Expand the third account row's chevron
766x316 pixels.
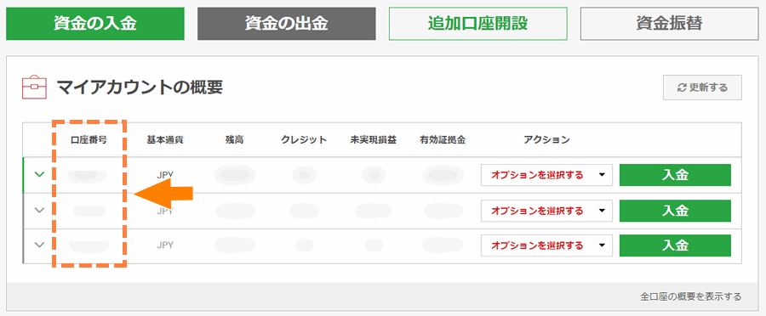click(40, 245)
